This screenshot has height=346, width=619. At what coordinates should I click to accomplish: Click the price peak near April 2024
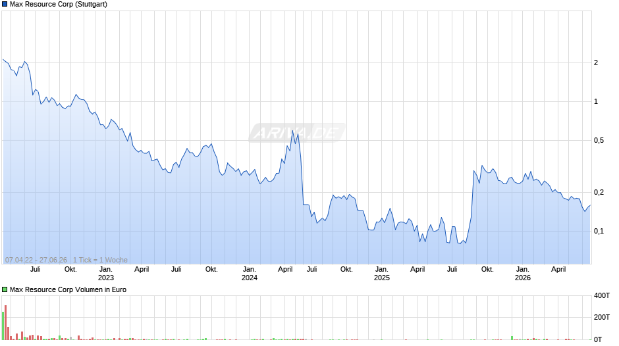coord(292,131)
